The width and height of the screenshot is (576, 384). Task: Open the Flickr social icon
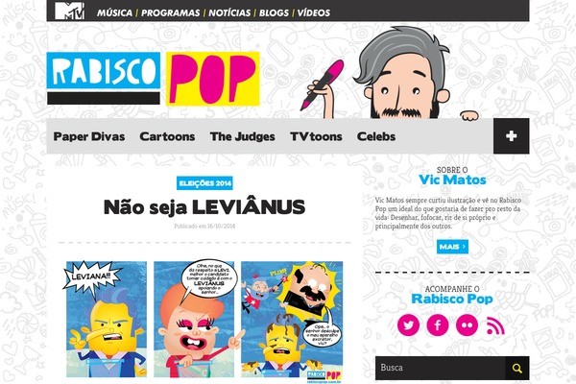[x=467, y=325]
